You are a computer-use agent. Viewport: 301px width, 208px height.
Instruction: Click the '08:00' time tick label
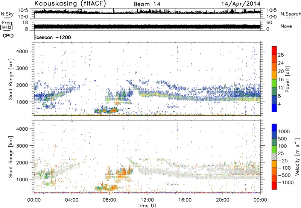tap(109, 200)
